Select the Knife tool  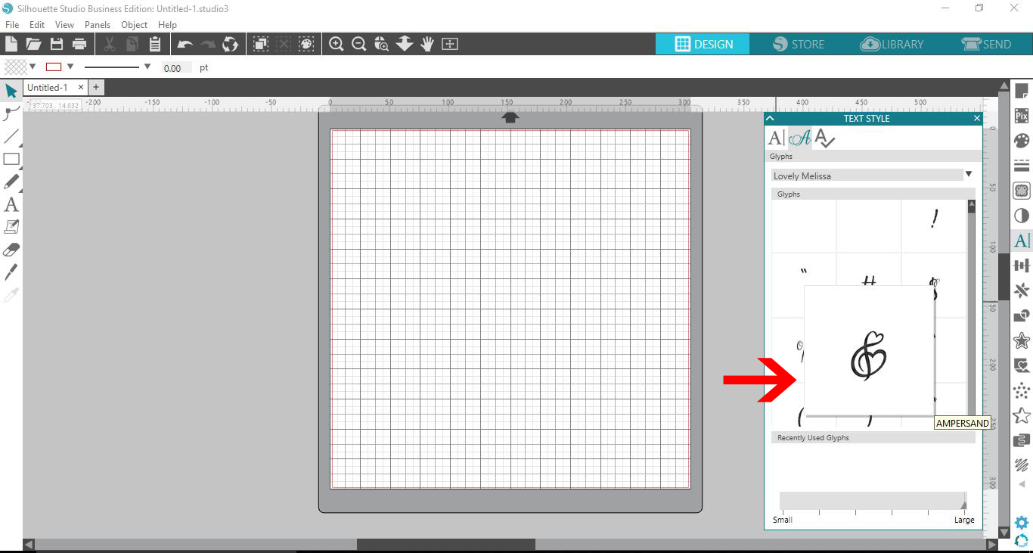11,272
